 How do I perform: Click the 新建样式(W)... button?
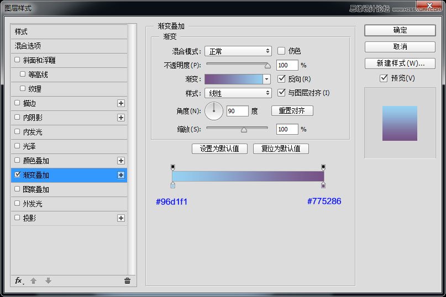pos(400,63)
